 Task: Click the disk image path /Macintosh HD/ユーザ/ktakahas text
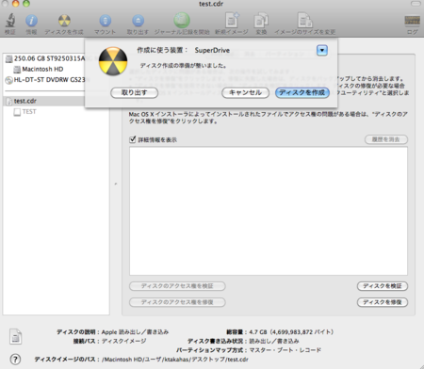[x=175, y=360]
